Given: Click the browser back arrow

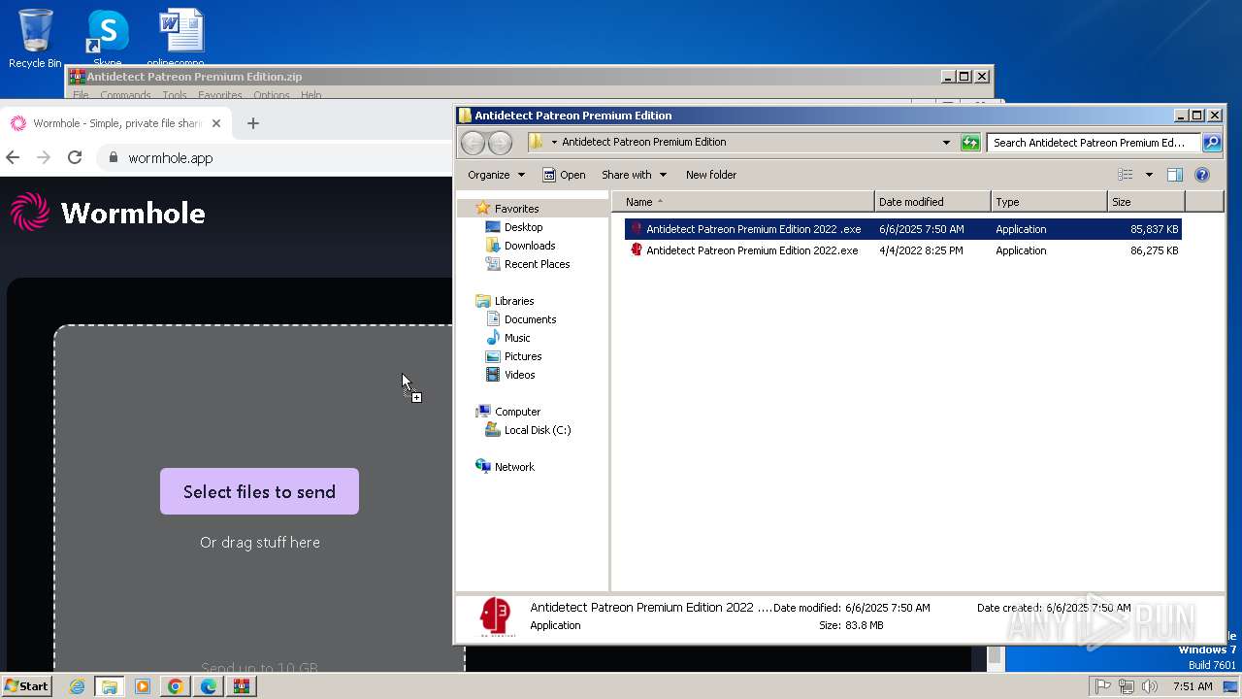Looking at the screenshot, I should pyautogui.click(x=13, y=157).
